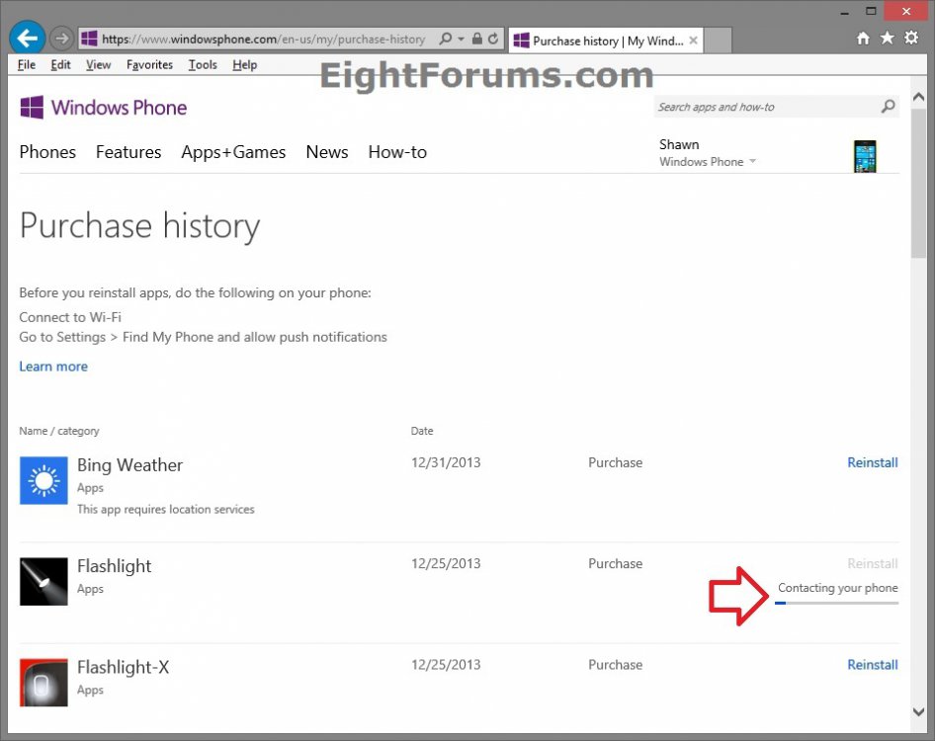Open the browser Home icon

click(863, 39)
